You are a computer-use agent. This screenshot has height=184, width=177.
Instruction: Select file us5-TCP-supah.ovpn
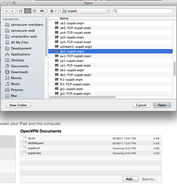tap(110, 42)
